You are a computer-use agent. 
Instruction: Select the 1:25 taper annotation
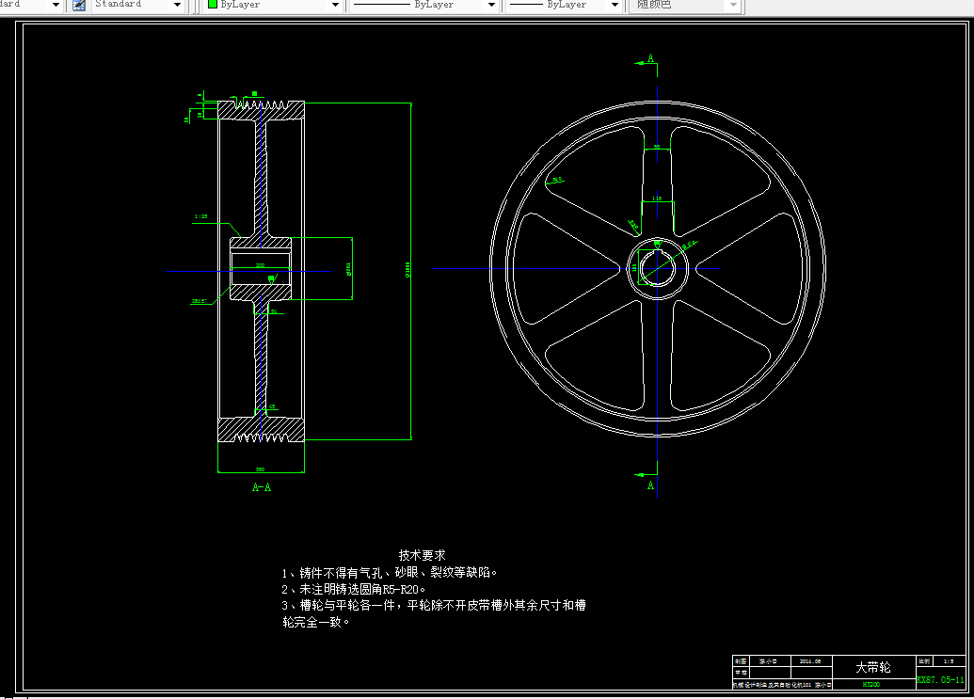coord(200,216)
